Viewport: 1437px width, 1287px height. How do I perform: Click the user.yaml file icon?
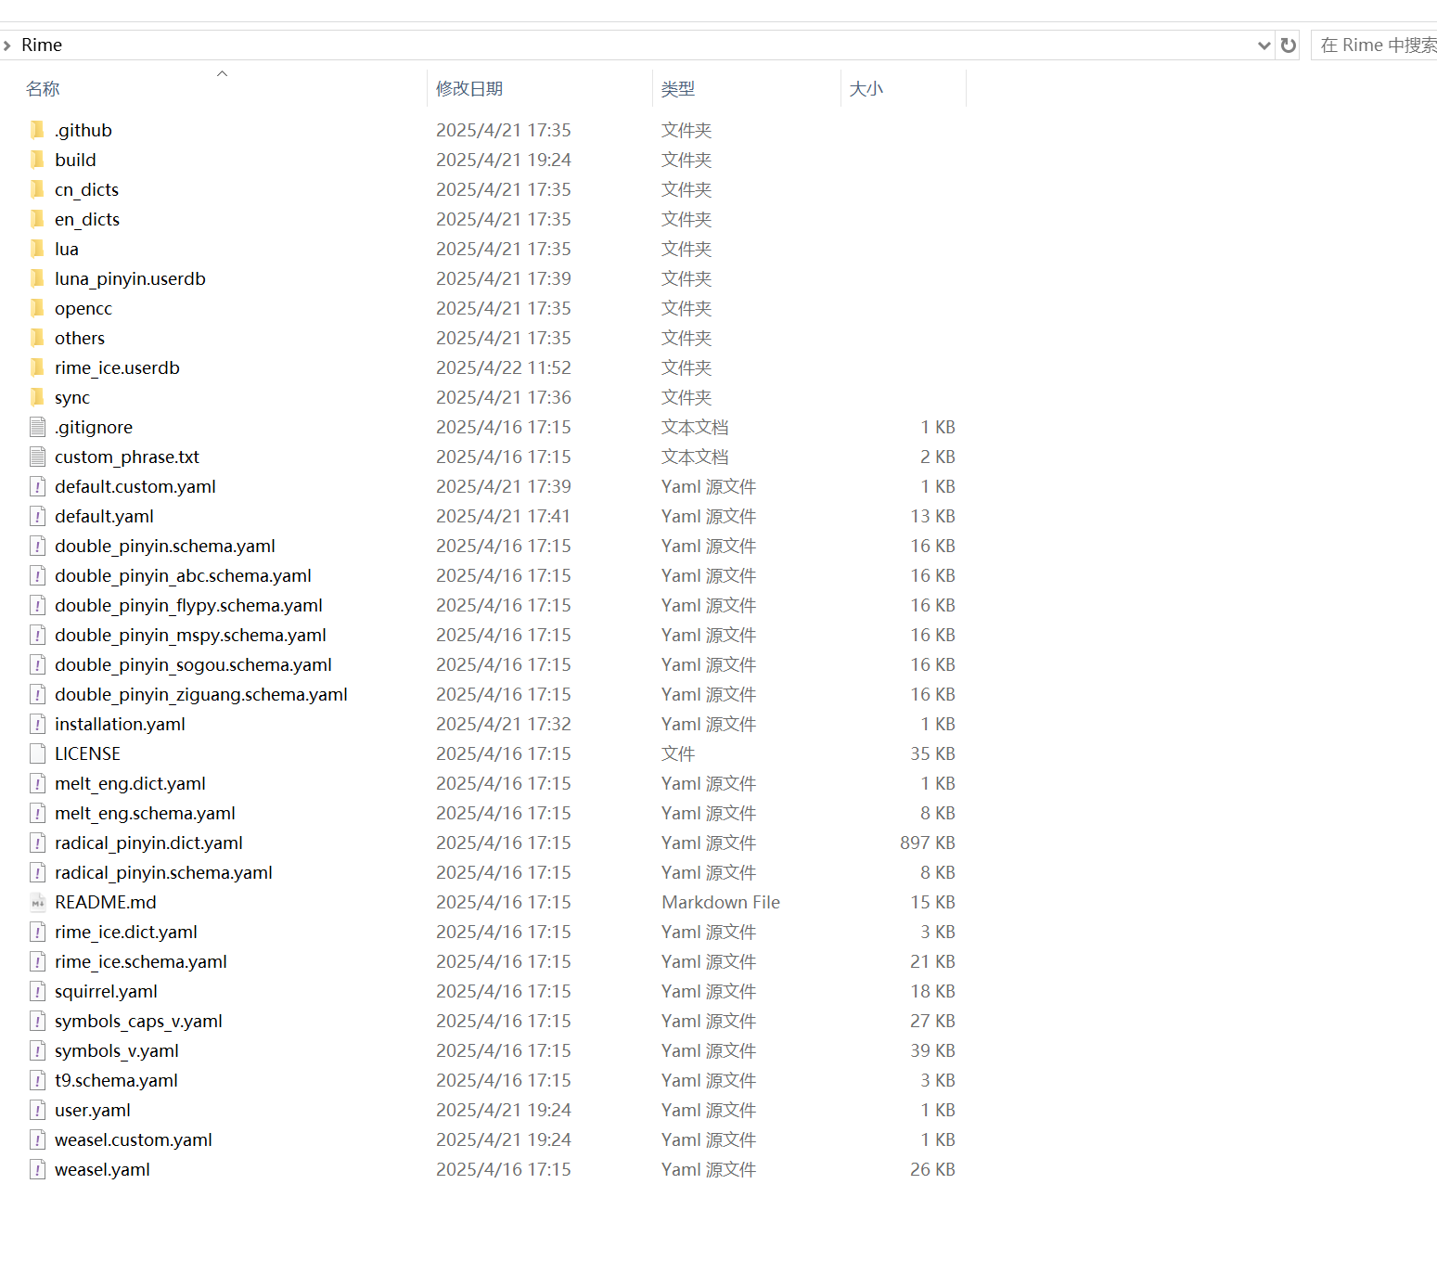coord(37,1110)
